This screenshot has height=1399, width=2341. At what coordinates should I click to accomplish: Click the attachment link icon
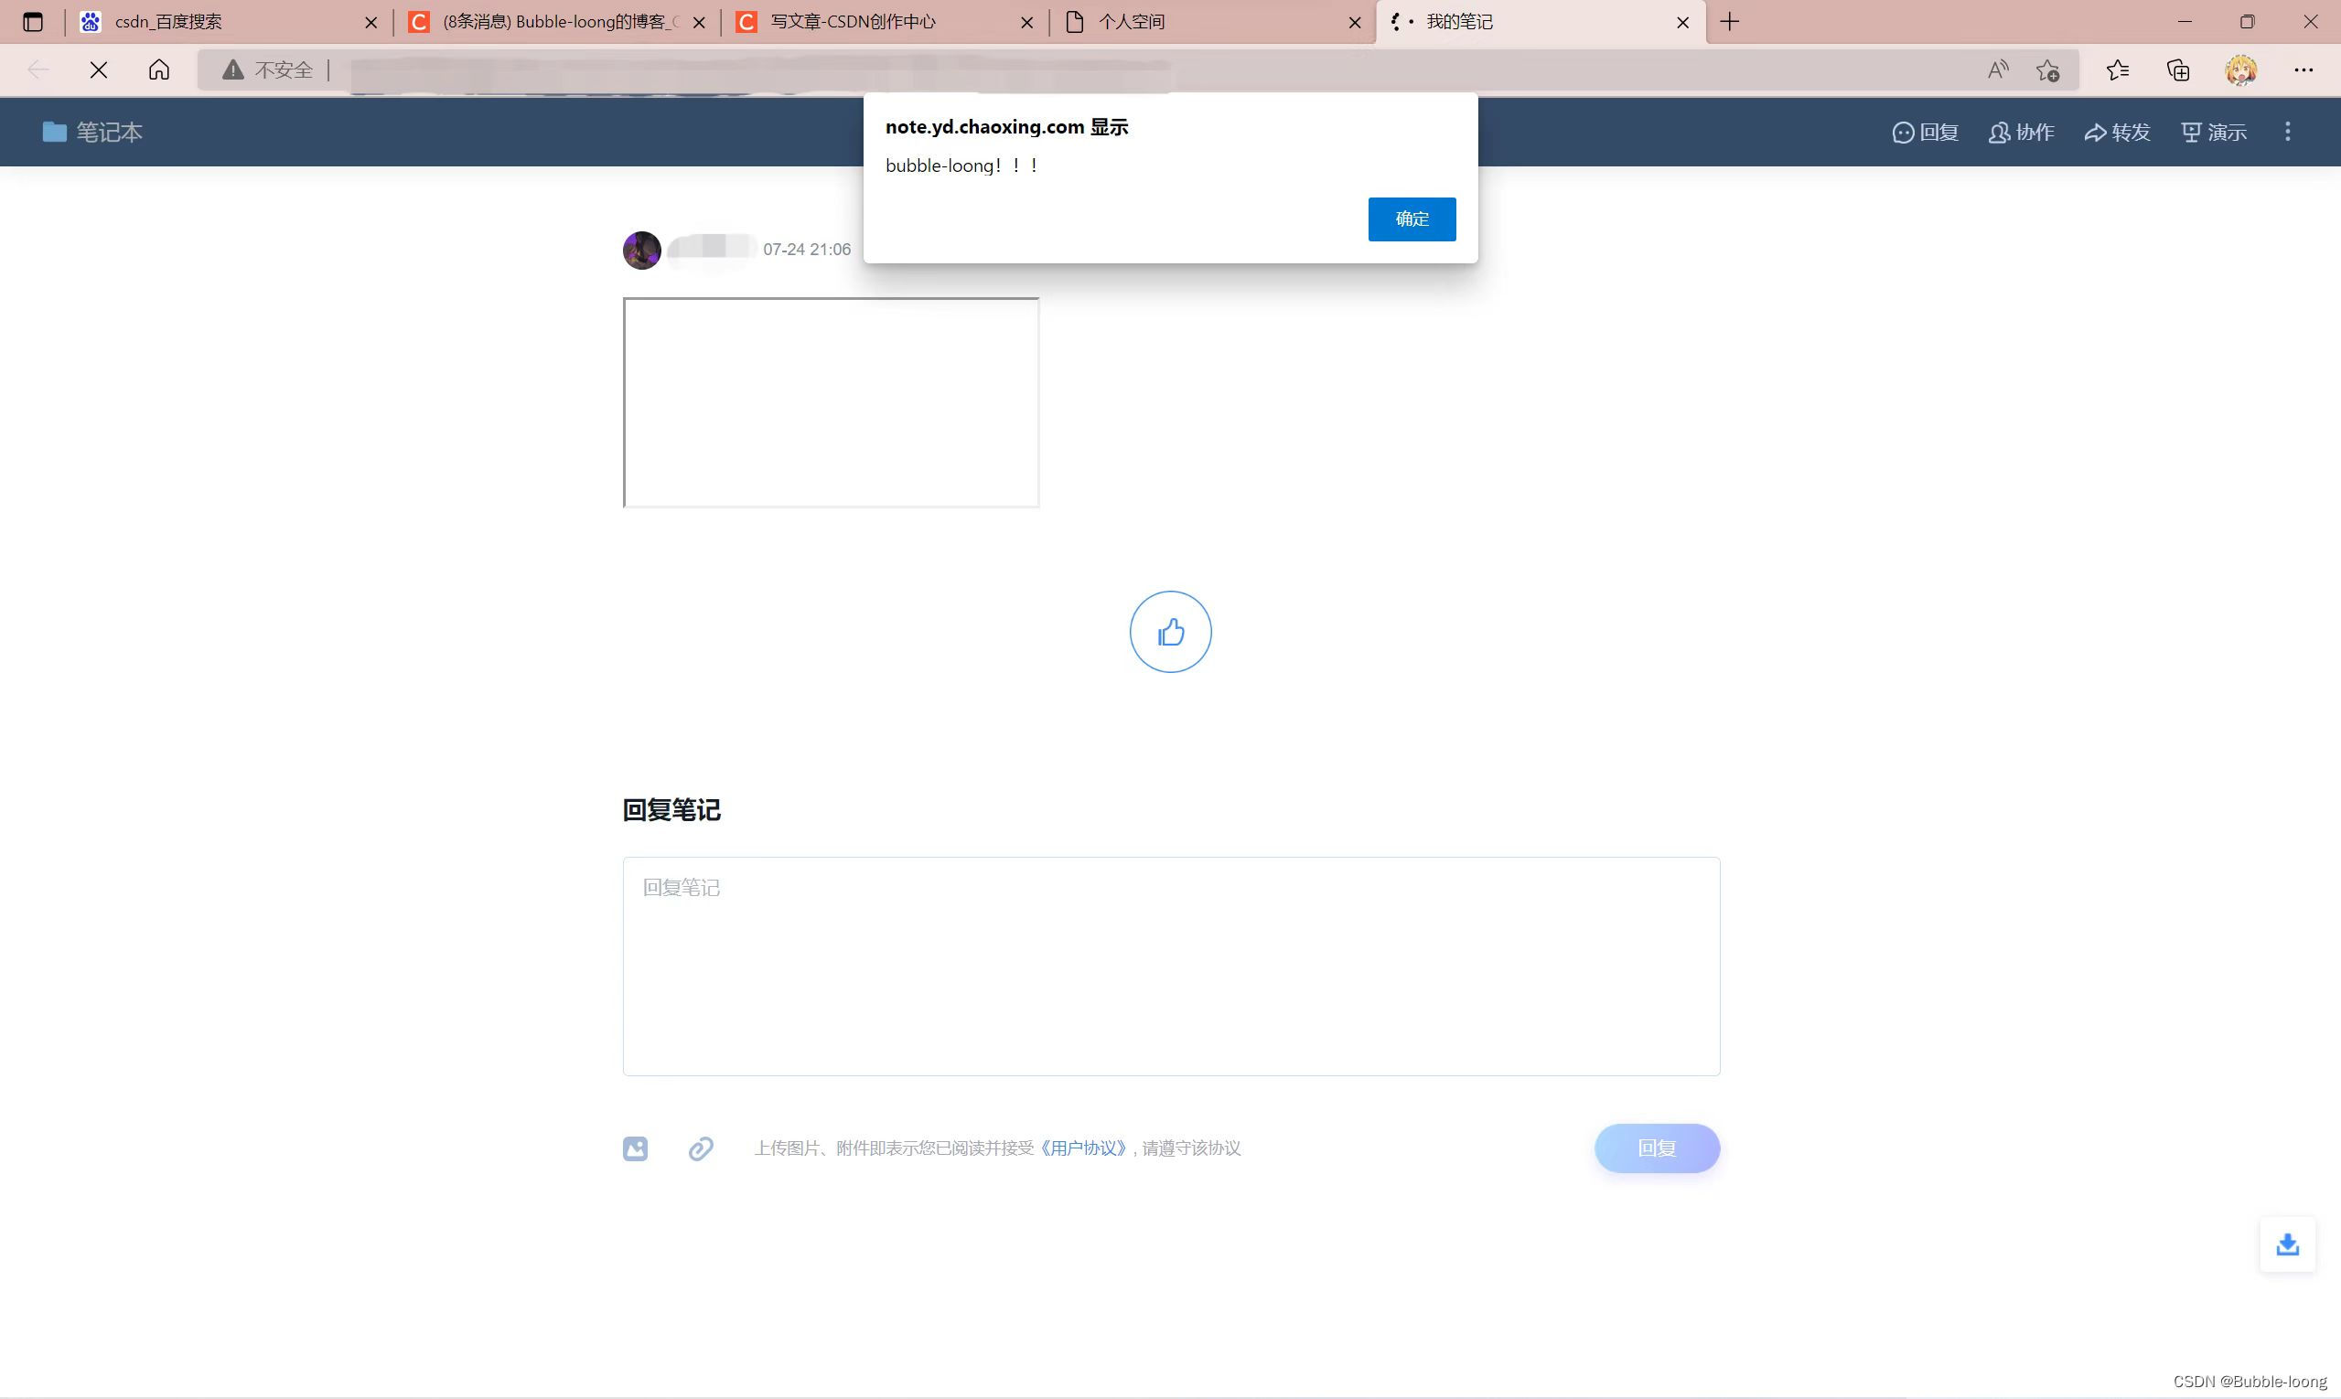pyautogui.click(x=701, y=1148)
